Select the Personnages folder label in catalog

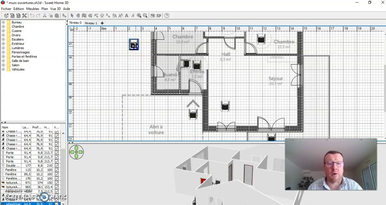[x=20, y=52]
